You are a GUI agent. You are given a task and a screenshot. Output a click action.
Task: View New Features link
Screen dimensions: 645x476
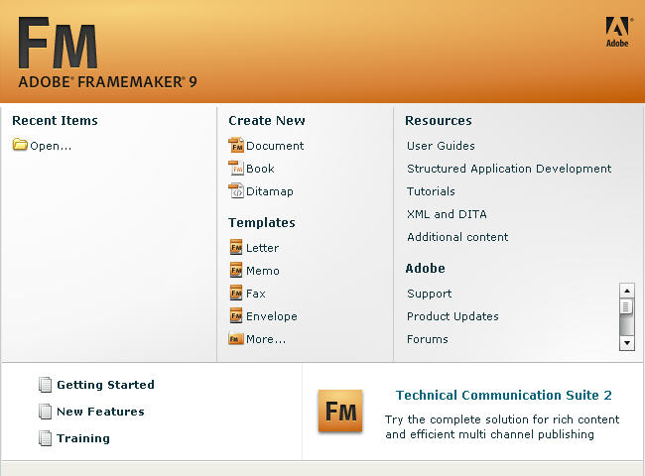click(x=100, y=412)
